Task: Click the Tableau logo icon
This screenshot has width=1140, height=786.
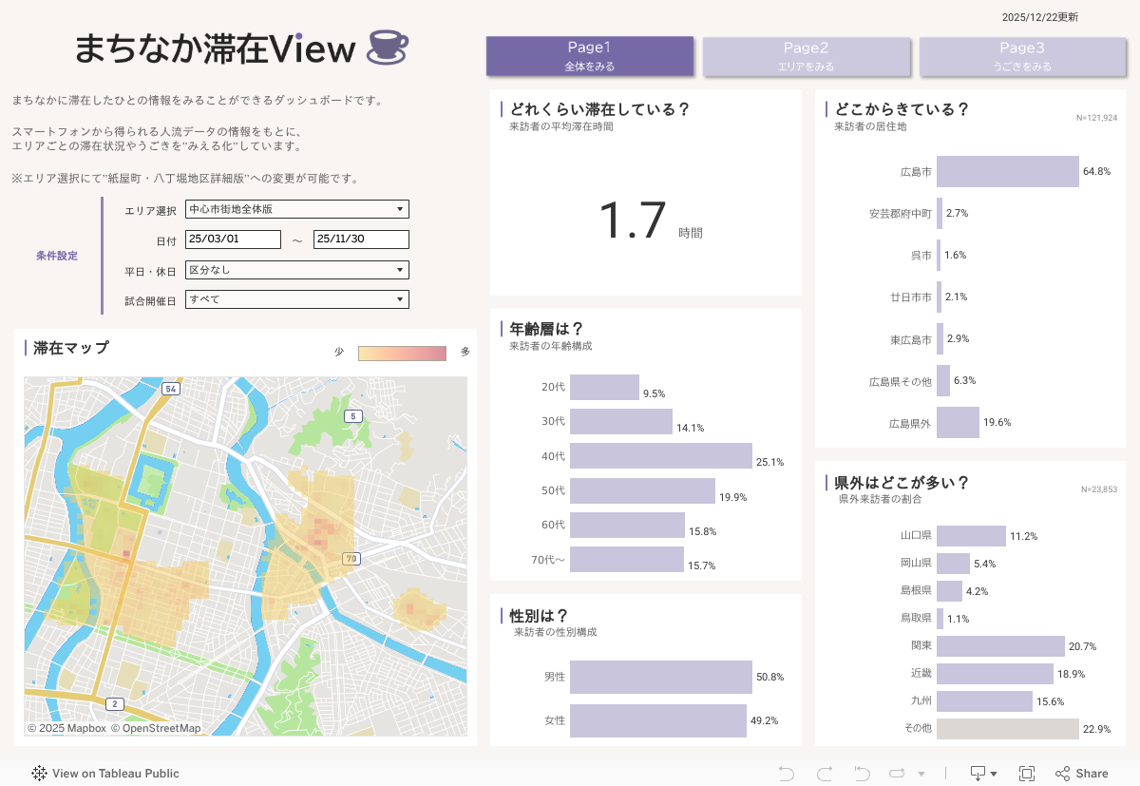Action: [40, 774]
